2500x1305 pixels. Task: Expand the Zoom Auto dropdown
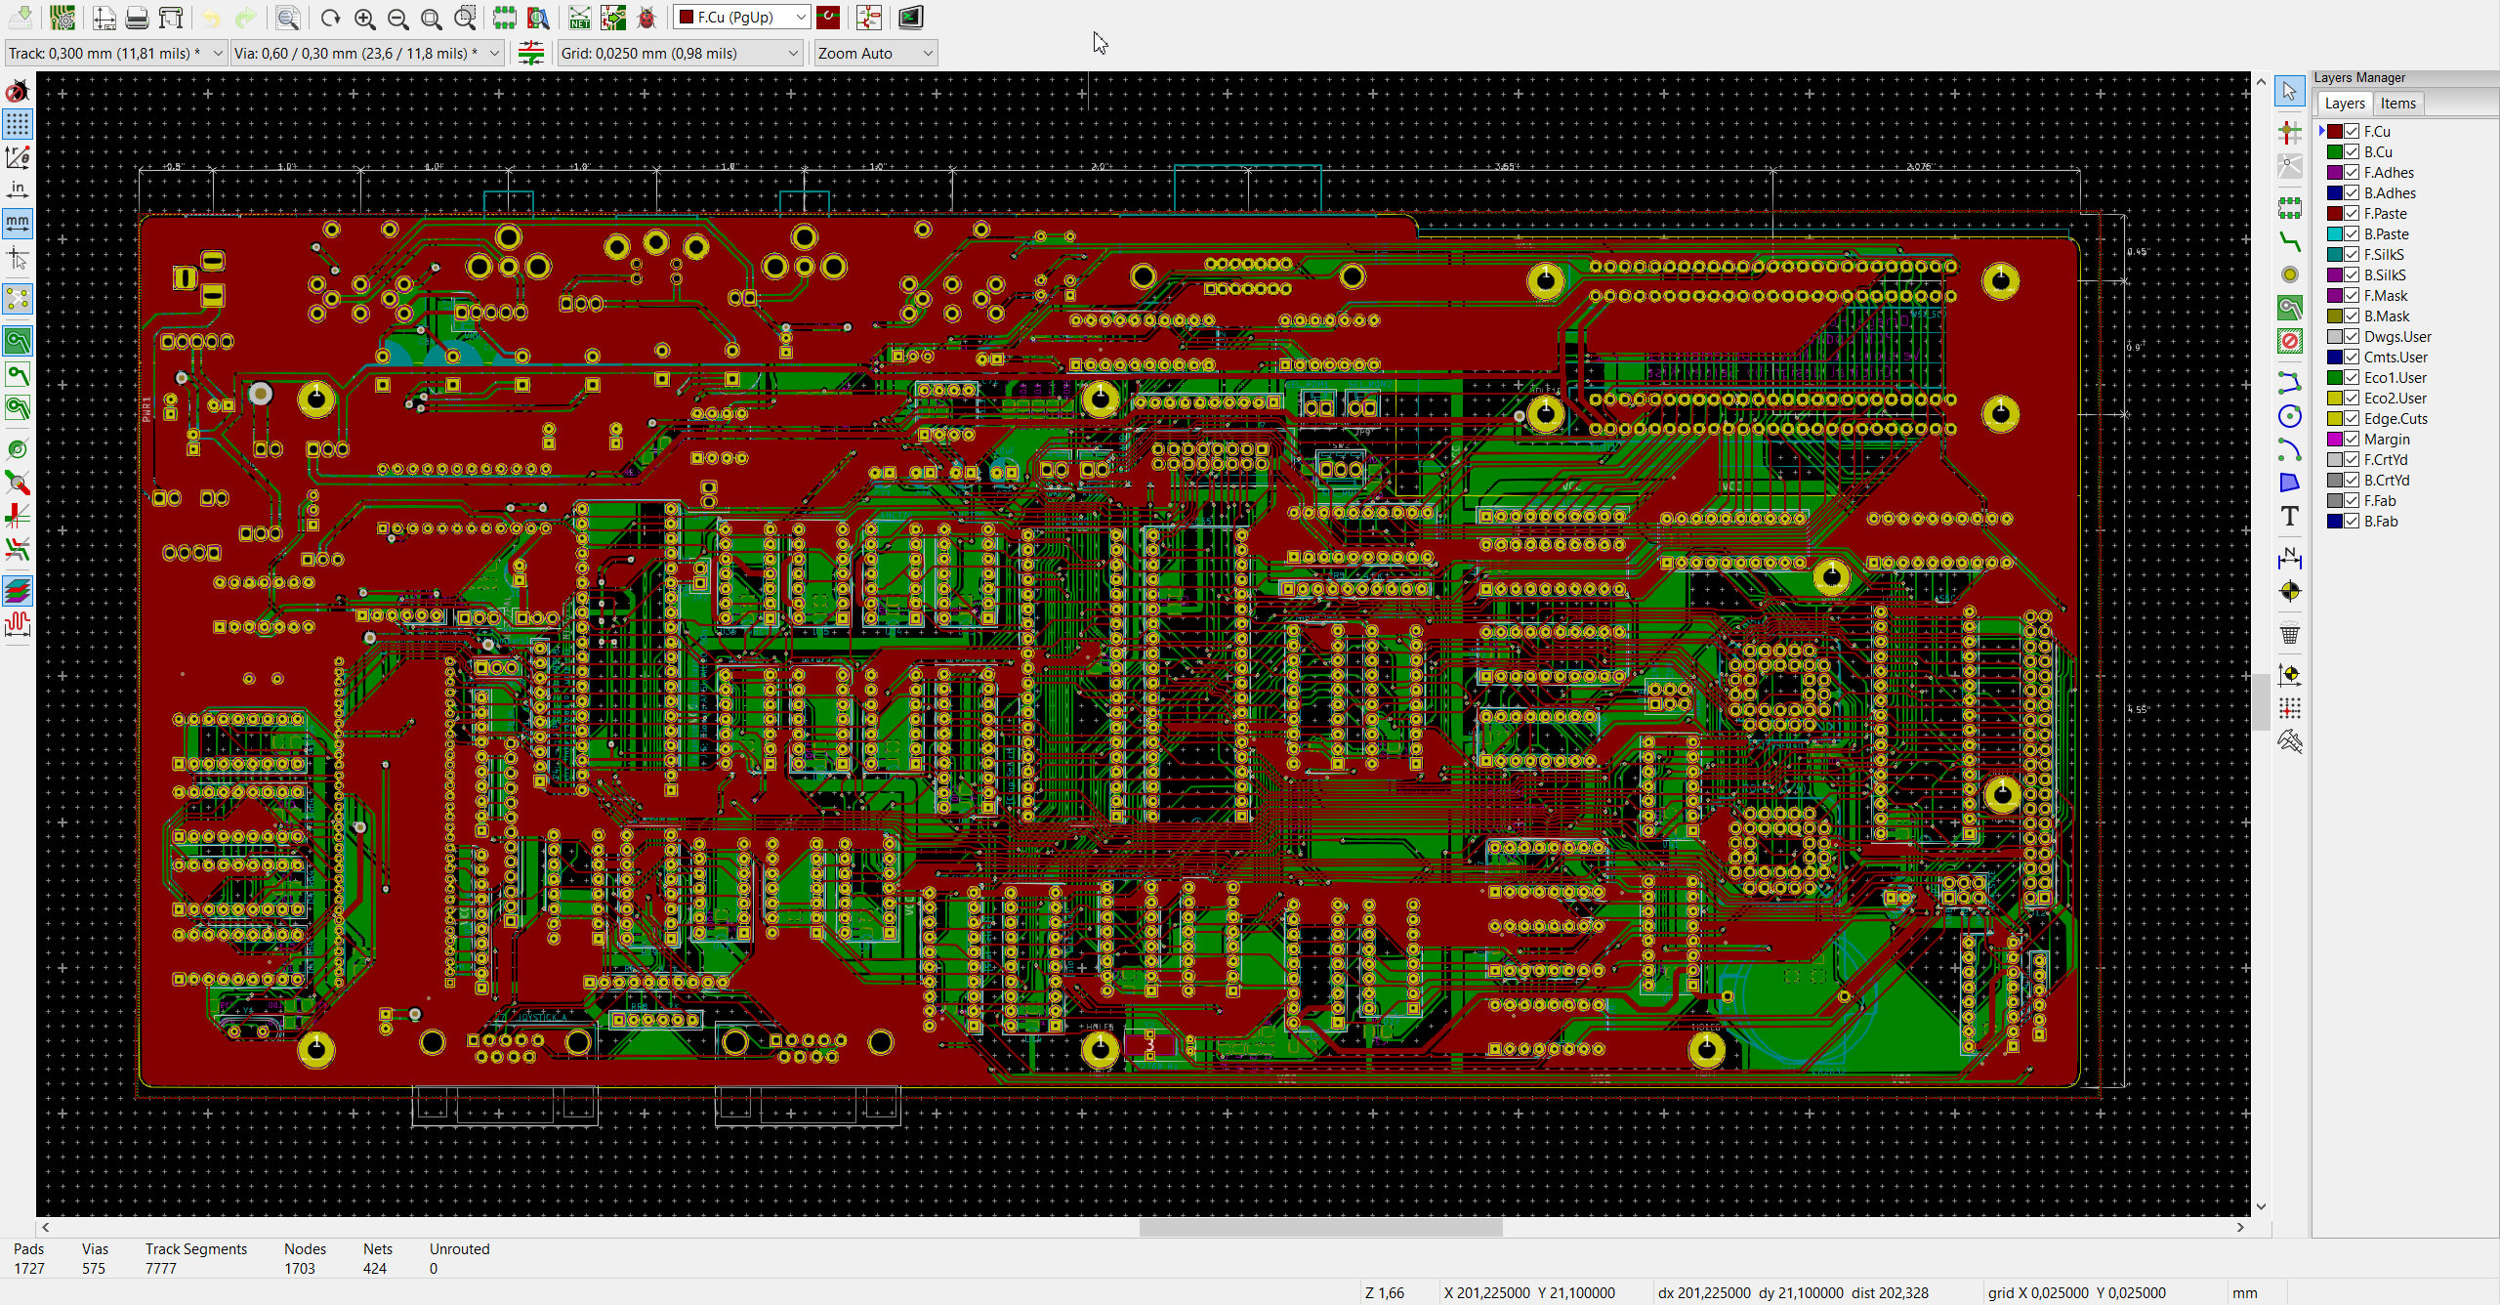pyautogui.click(x=876, y=53)
